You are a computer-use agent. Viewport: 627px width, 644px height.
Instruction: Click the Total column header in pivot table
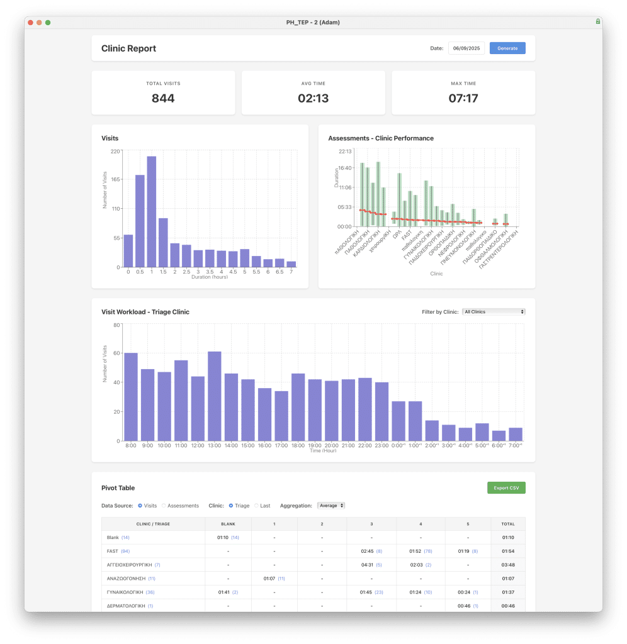tap(507, 524)
